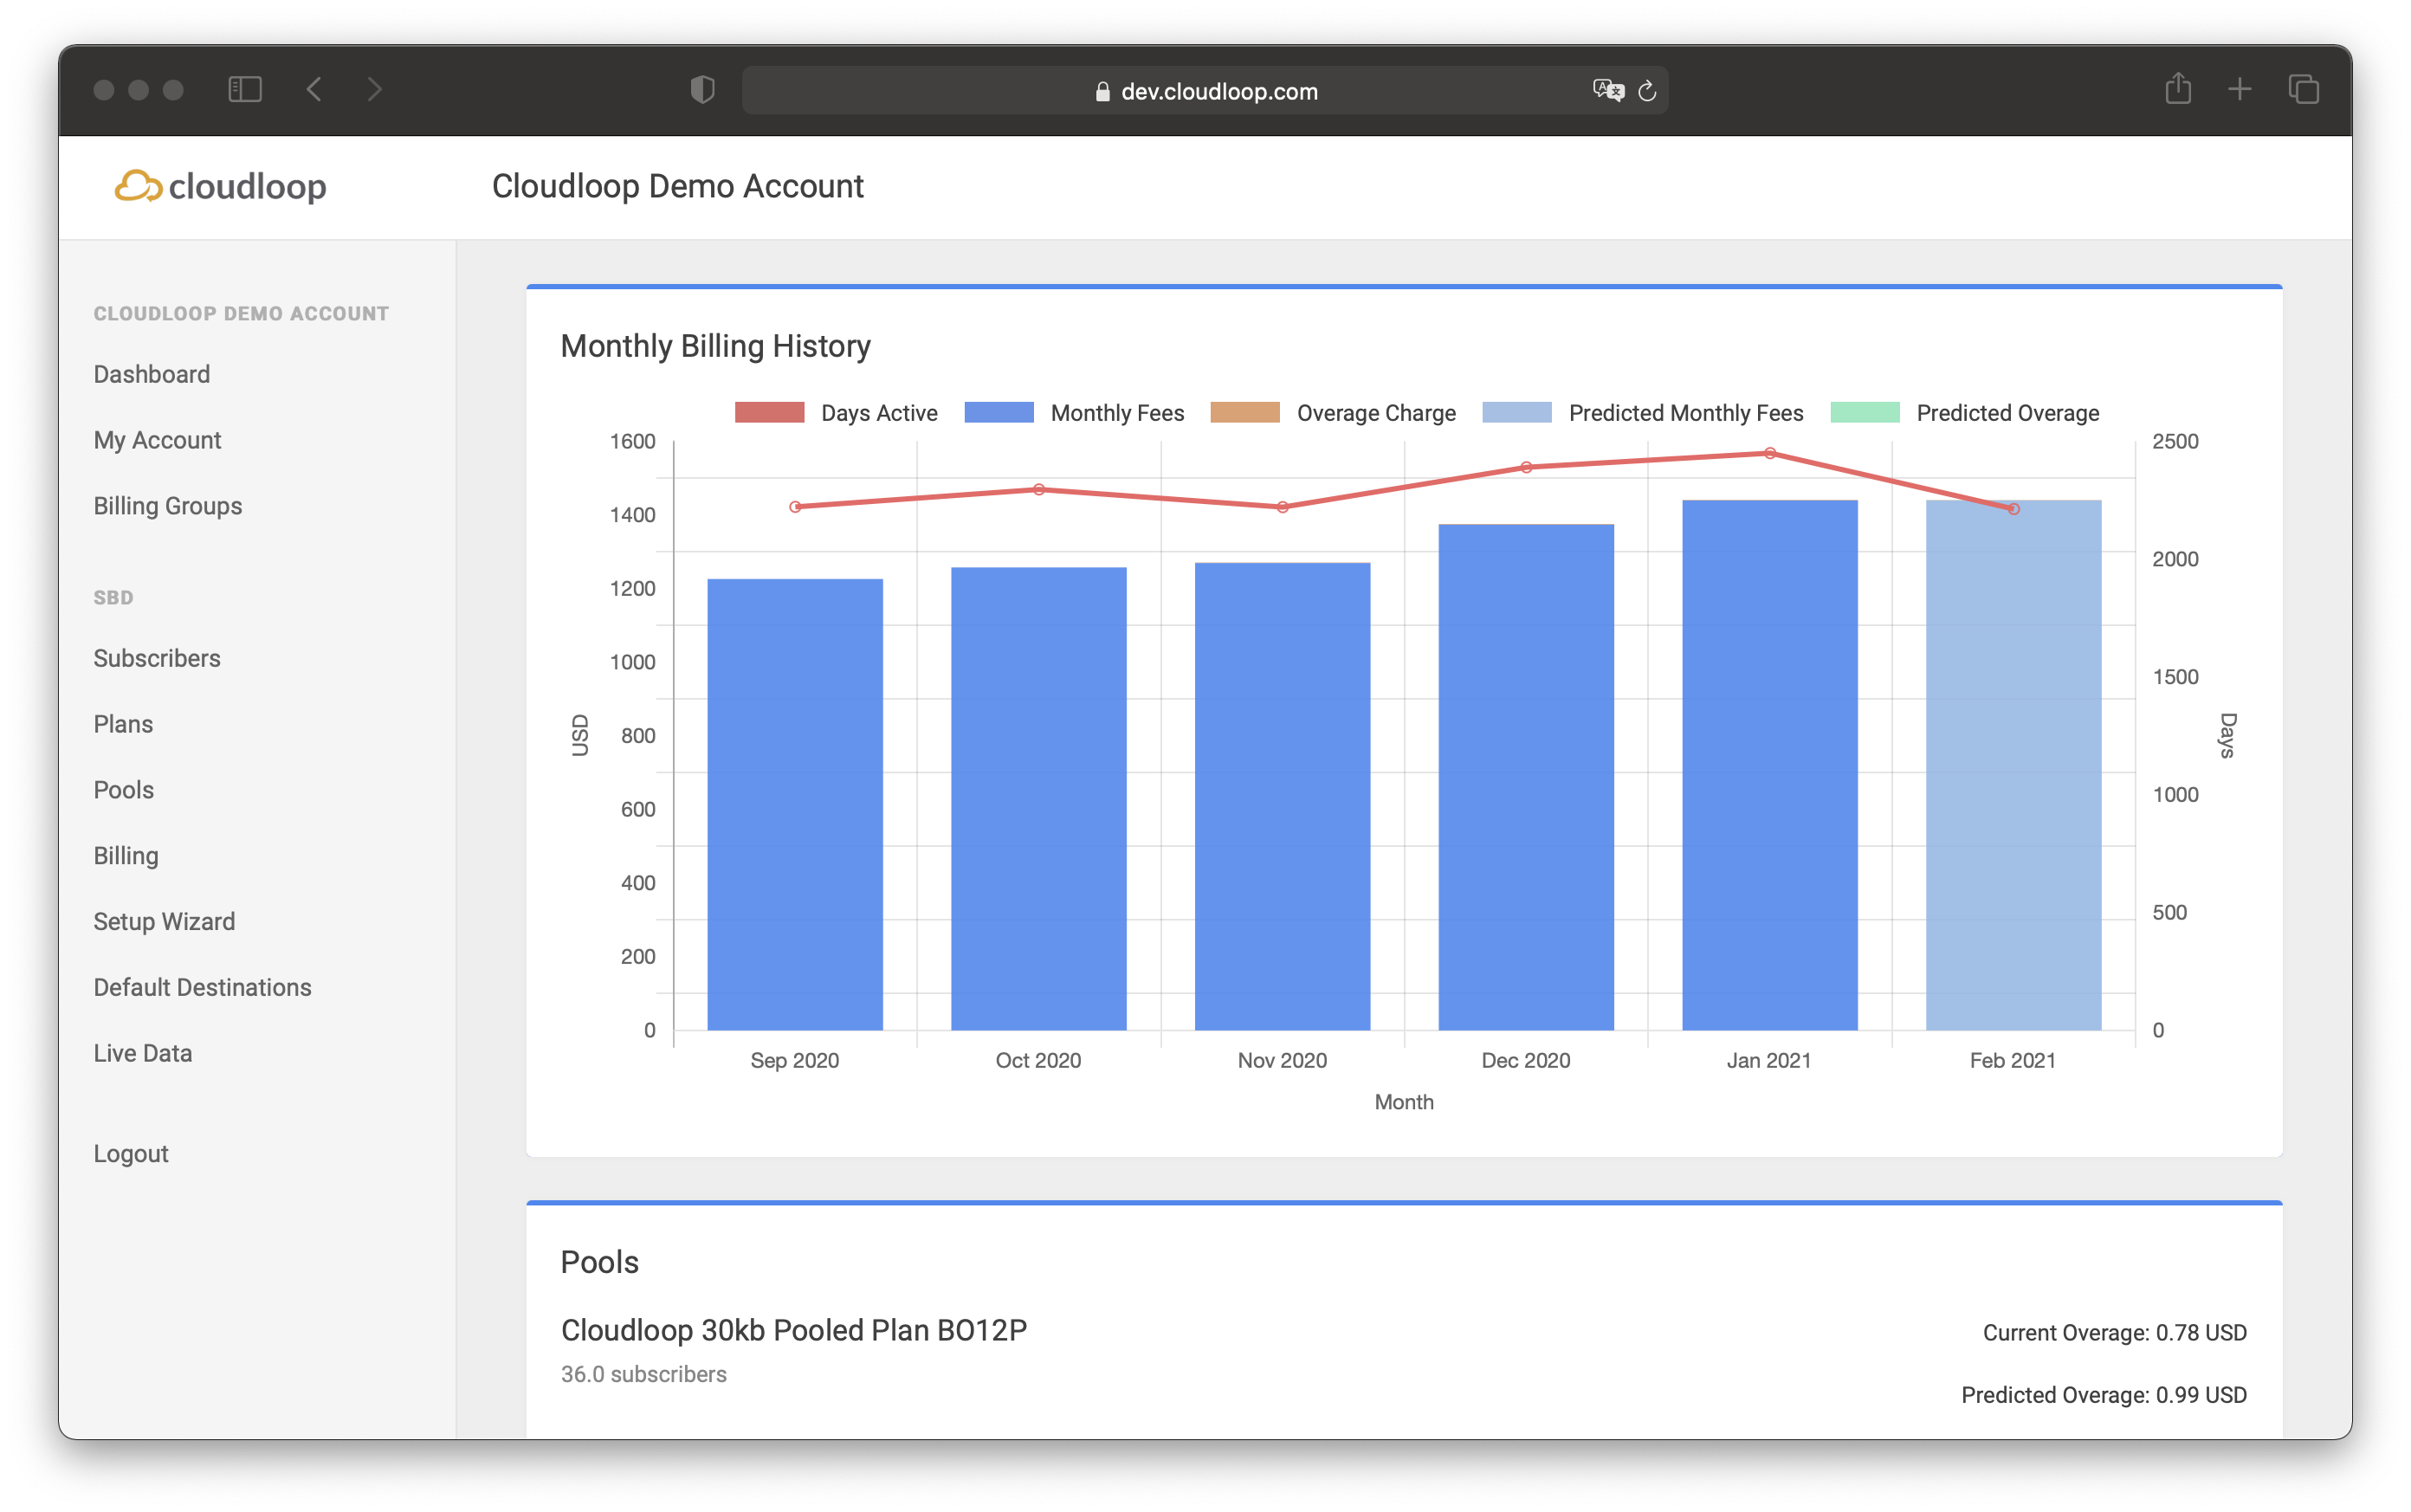
Task: Click the Jan 2021 monthly fees bar
Action: click(1769, 765)
